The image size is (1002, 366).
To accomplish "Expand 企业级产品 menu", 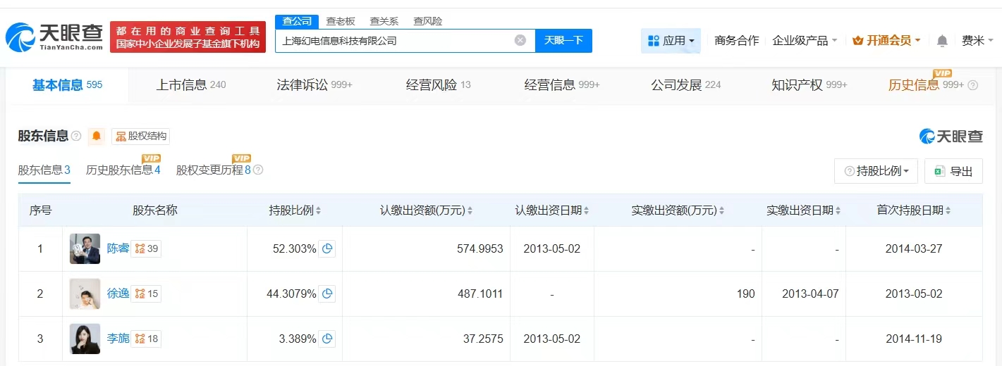I will pos(805,41).
